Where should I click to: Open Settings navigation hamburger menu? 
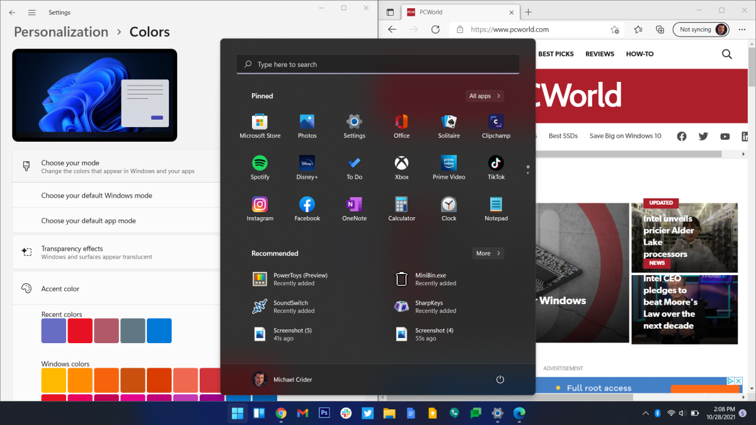(32, 12)
